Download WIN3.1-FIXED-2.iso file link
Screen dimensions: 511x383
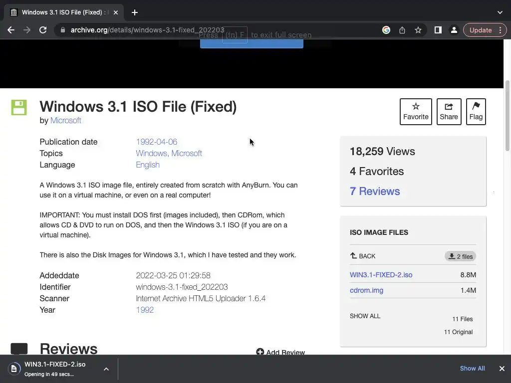point(381,275)
